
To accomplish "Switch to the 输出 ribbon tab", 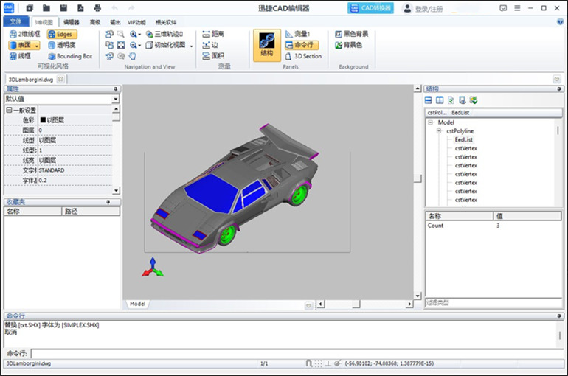I will click(x=116, y=22).
